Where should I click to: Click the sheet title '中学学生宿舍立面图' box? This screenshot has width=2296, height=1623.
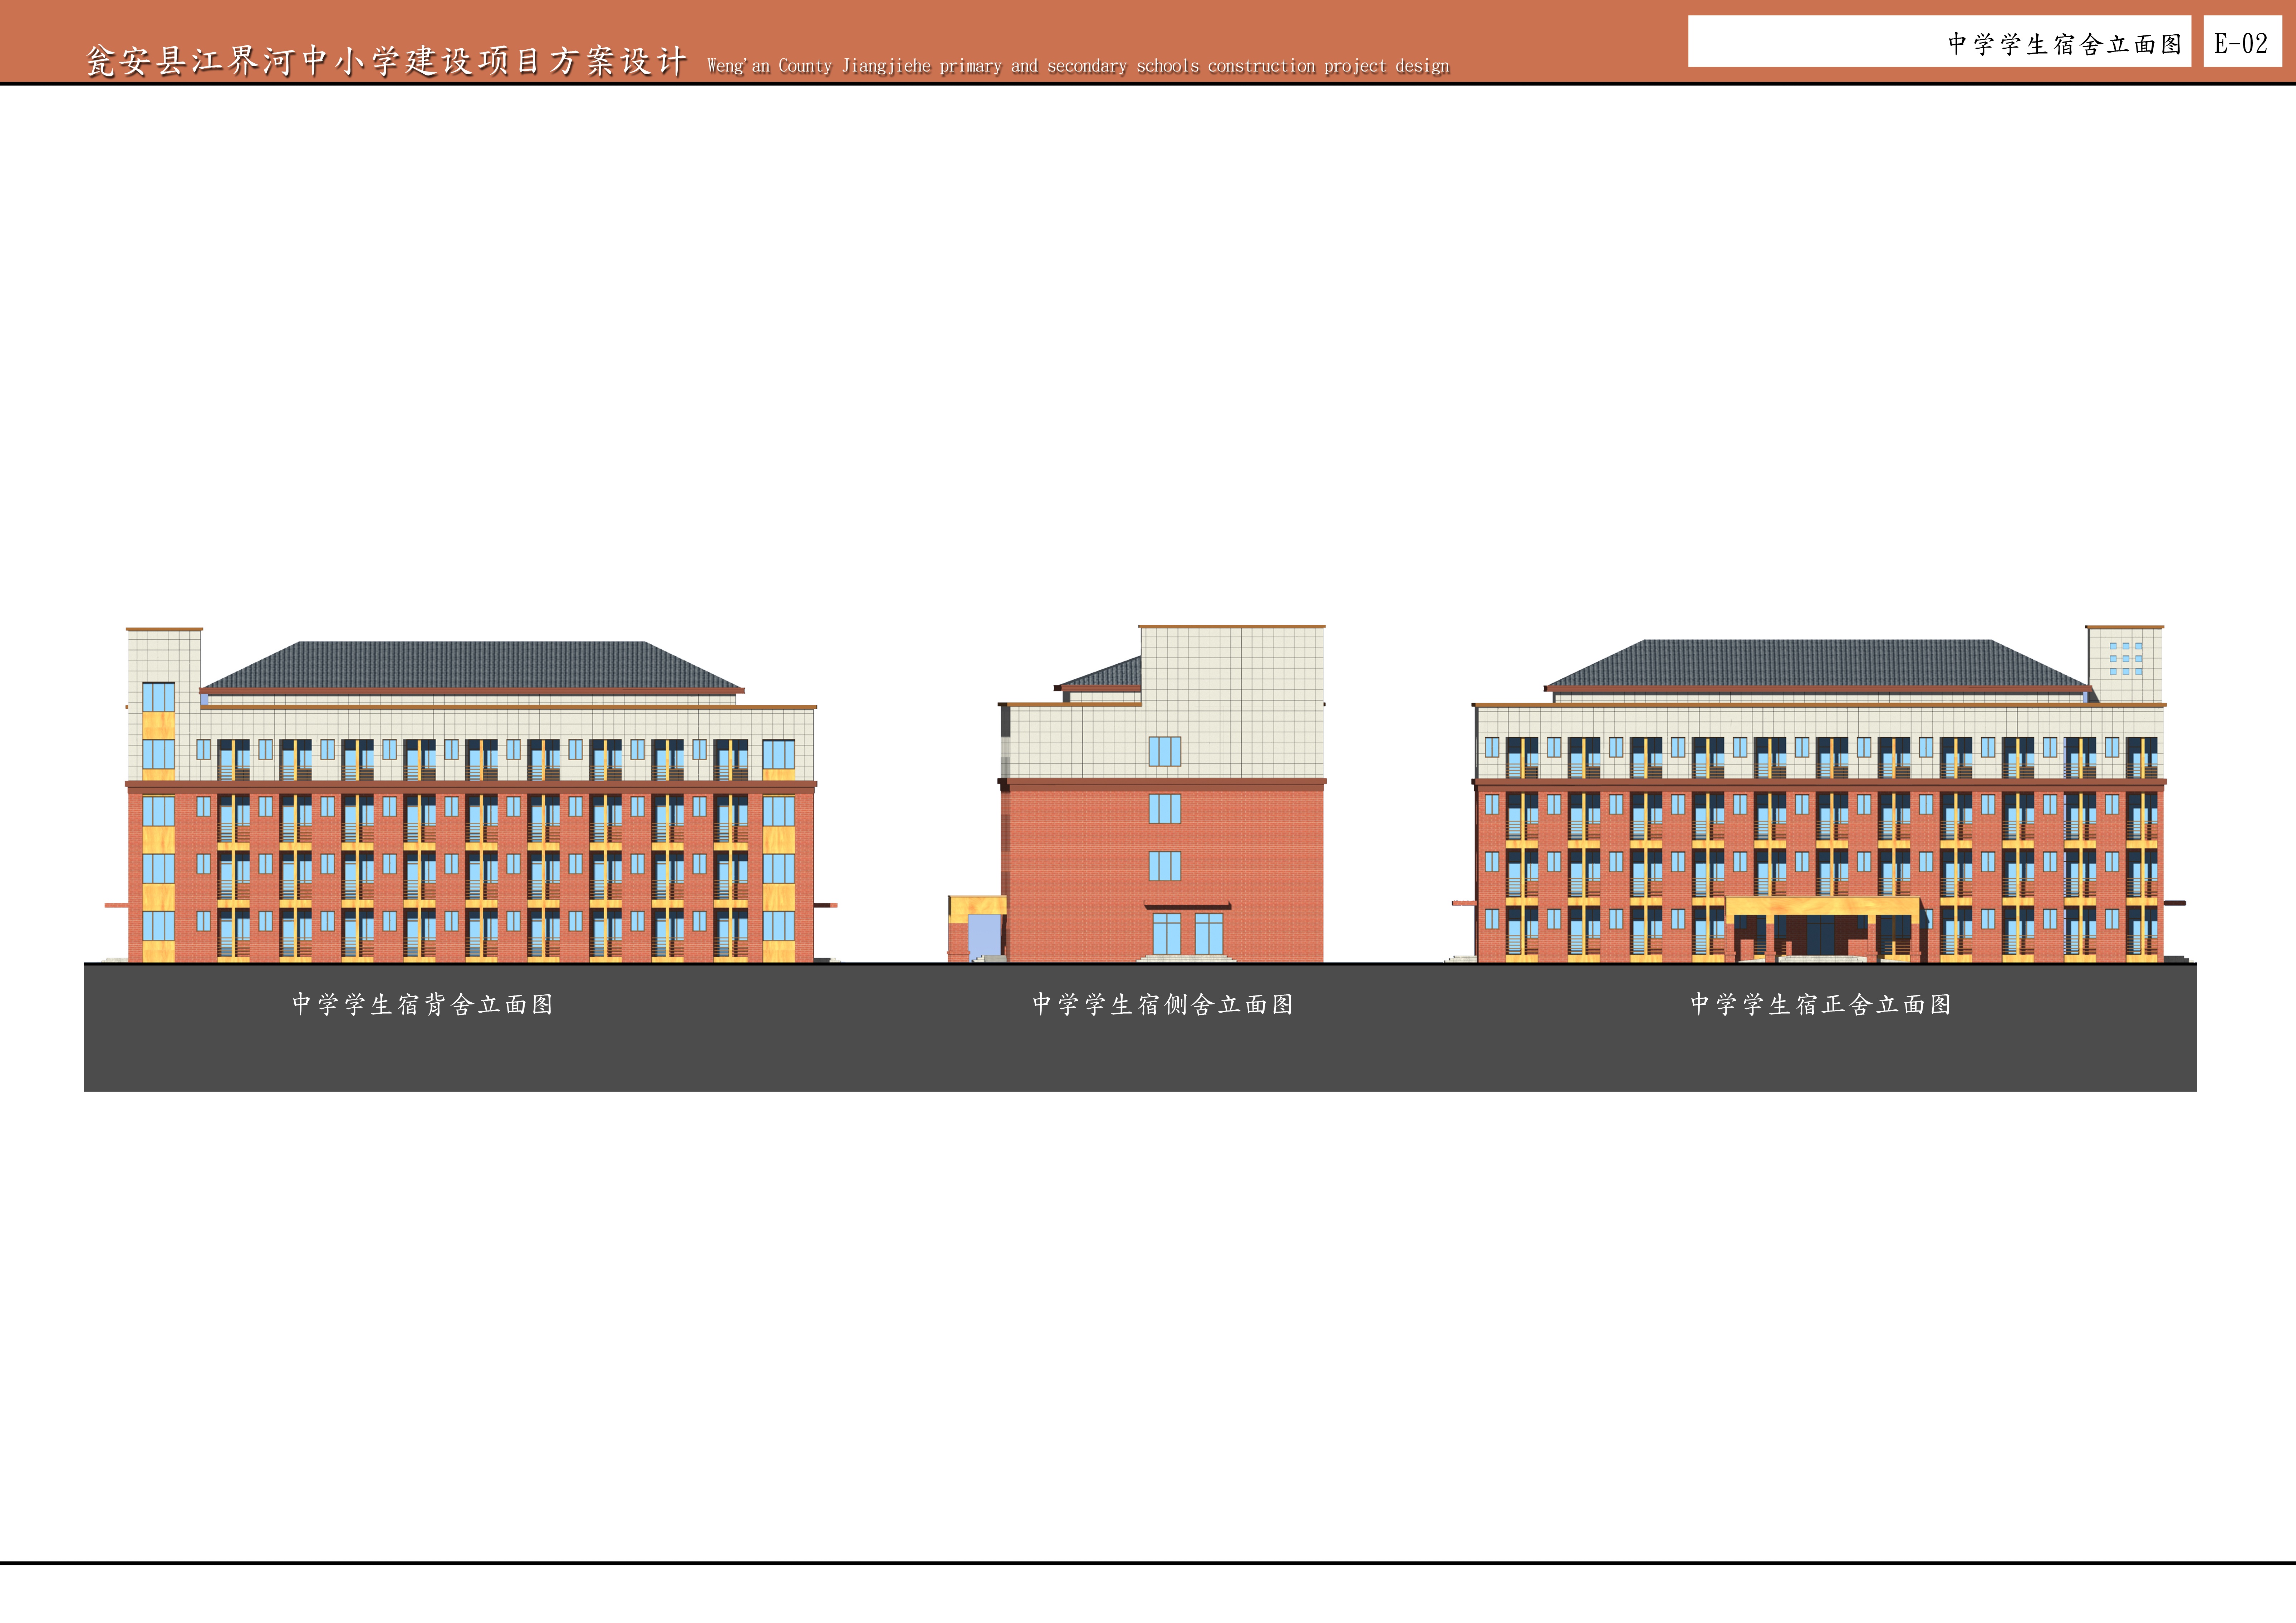click(x=1939, y=41)
